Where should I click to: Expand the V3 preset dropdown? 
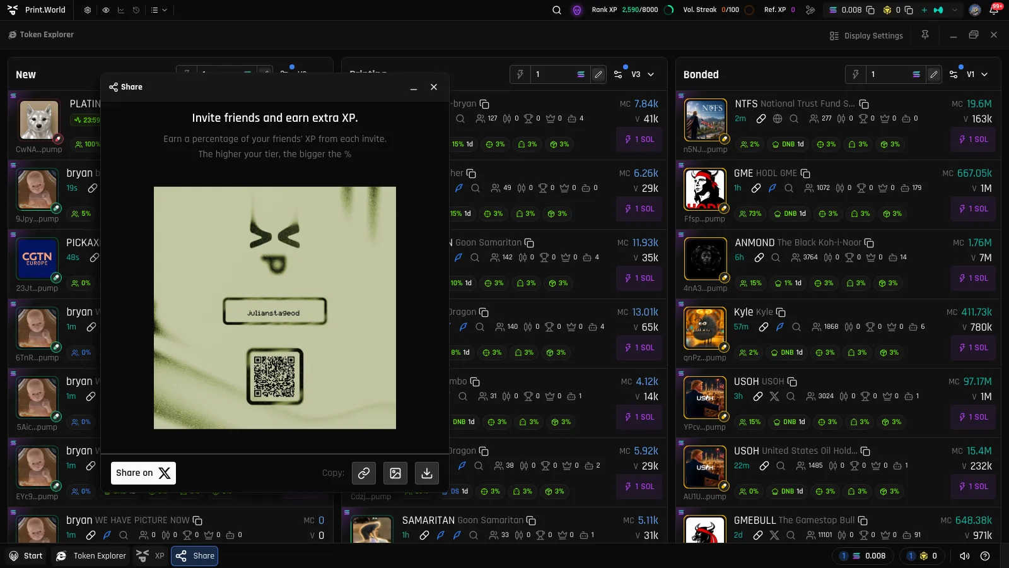click(x=643, y=74)
